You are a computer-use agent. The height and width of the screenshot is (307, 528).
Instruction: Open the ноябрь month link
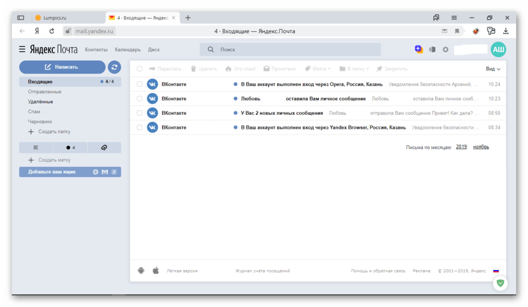pos(481,147)
